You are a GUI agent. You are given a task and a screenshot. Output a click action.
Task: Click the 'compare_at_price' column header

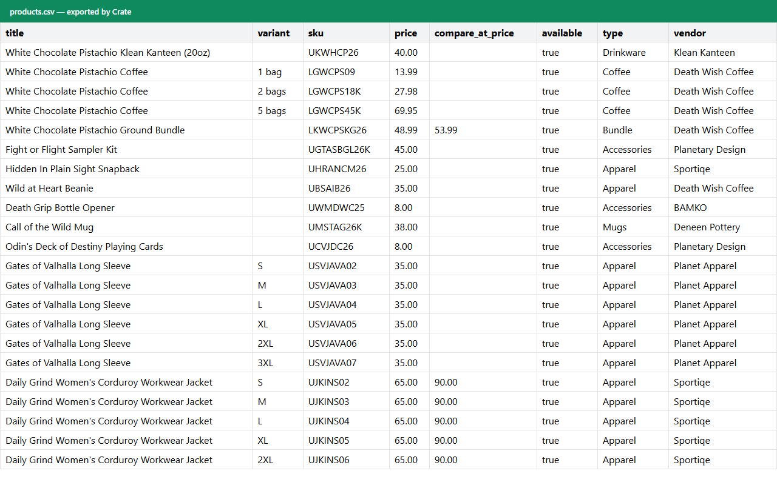tap(483, 33)
